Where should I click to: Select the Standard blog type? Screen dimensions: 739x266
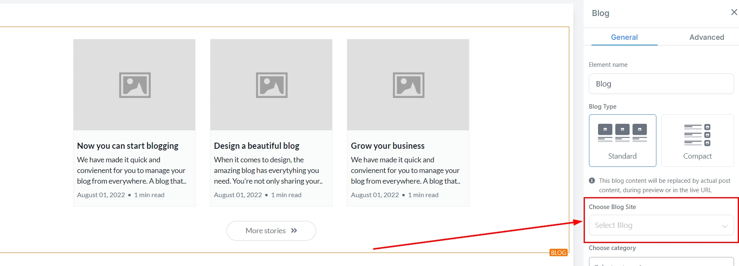point(622,140)
